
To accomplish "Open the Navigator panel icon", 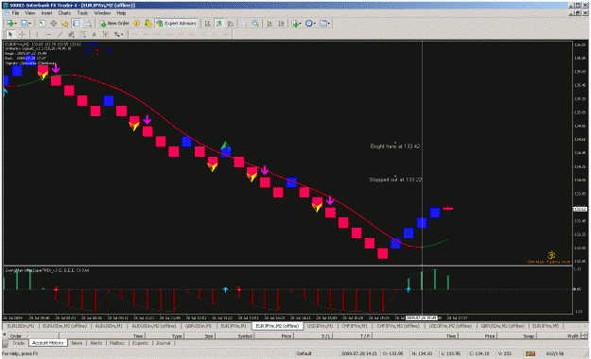I will point(65,24).
